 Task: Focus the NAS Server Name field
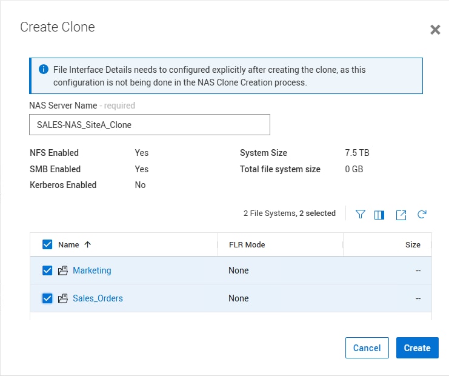[x=150, y=125]
